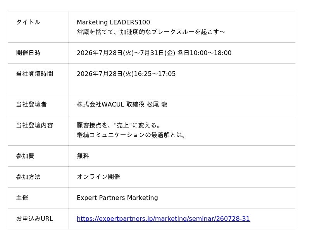Click the 当社登壇者 label
This screenshot has height=241, width=310.
[x=31, y=104]
